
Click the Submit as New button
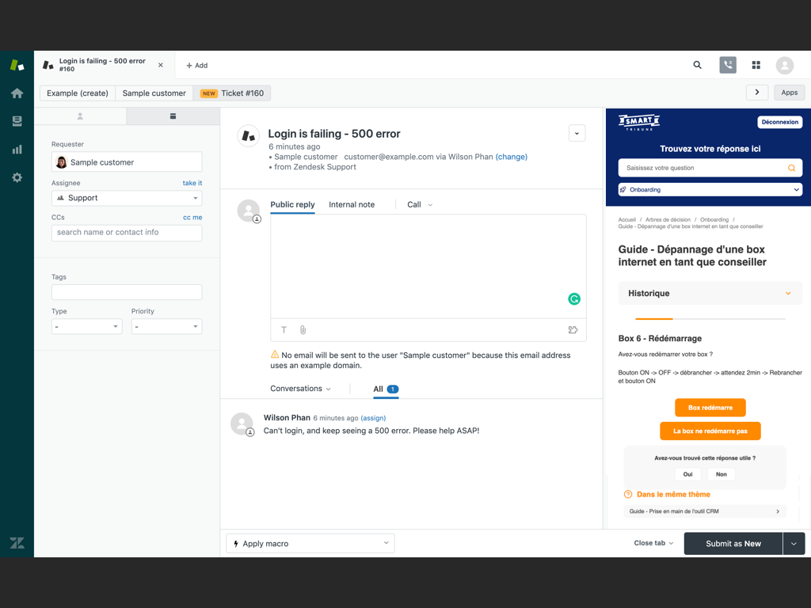point(733,543)
